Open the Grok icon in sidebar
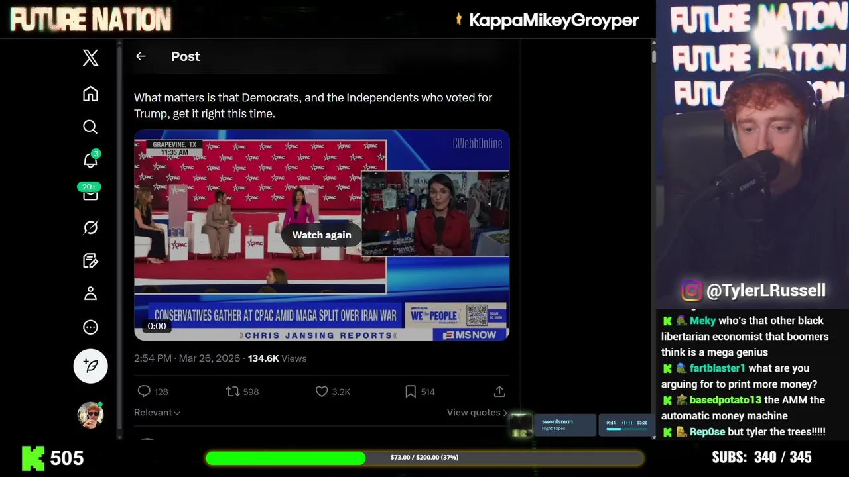The image size is (849, 477). [90, 227]
